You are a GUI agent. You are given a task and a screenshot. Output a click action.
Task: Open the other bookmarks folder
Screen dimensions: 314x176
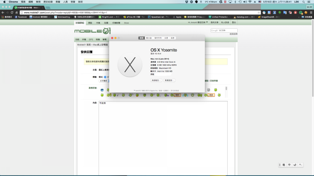pyautogui.click(x=307, y=17)
